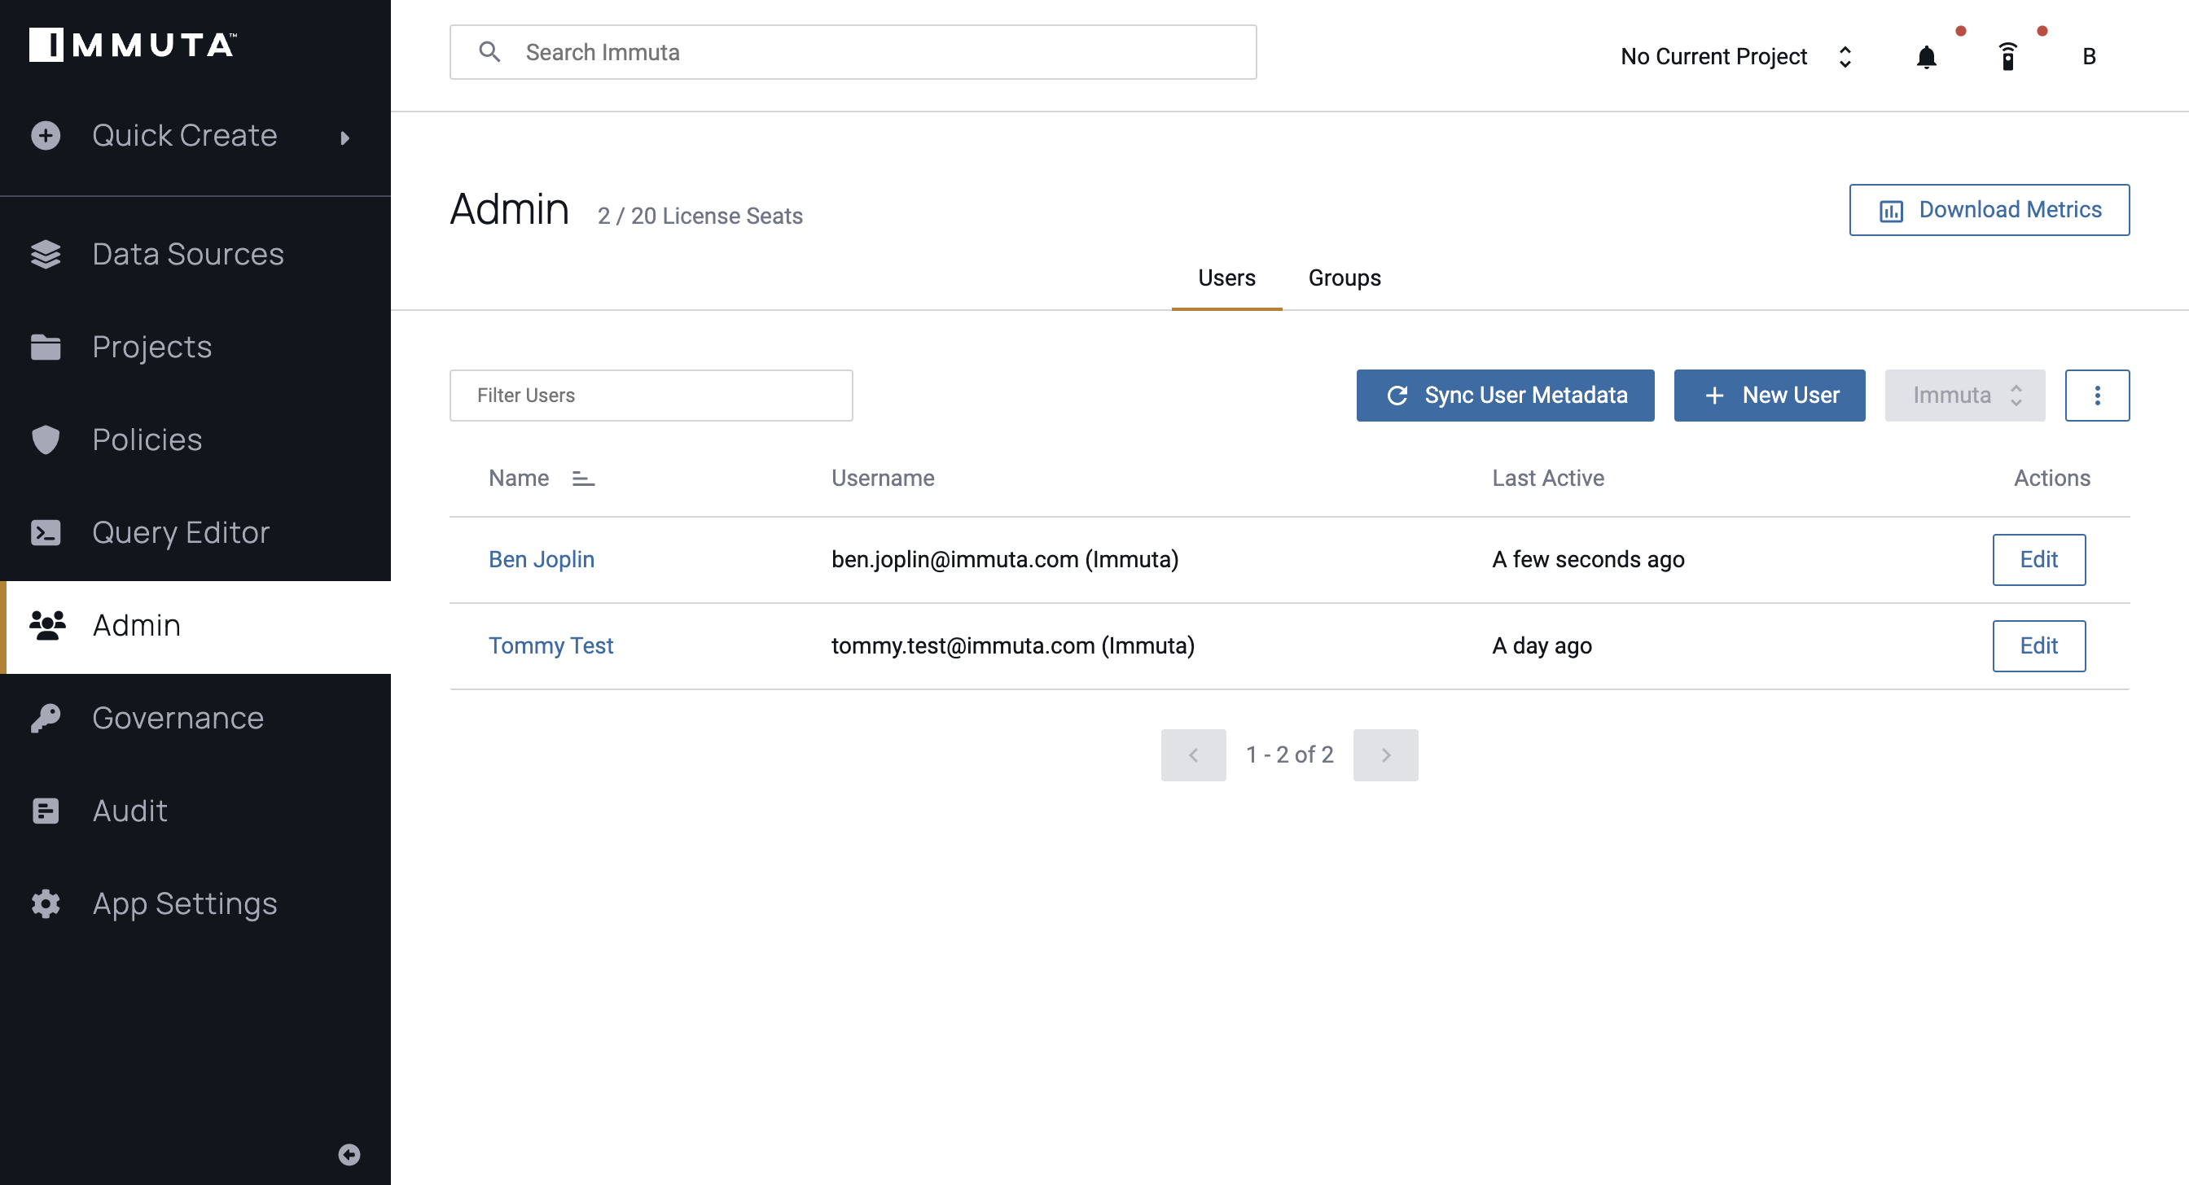The height and width of the screenshot is (1185, 2189).
Task: Click the search magnifier icon
Action: (x=489, y=52)
